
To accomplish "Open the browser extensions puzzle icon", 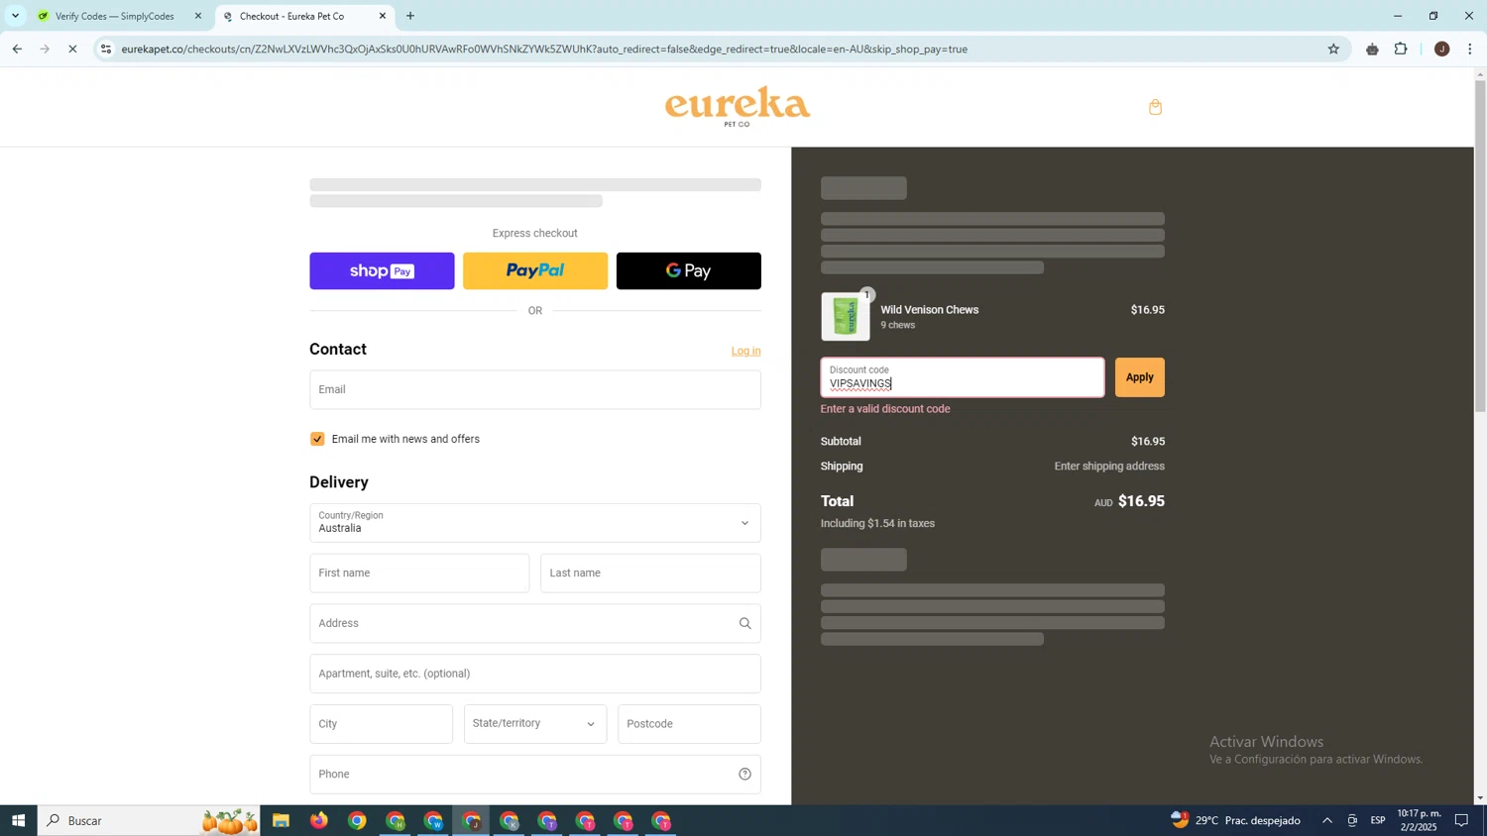I will click(1401, 49).
